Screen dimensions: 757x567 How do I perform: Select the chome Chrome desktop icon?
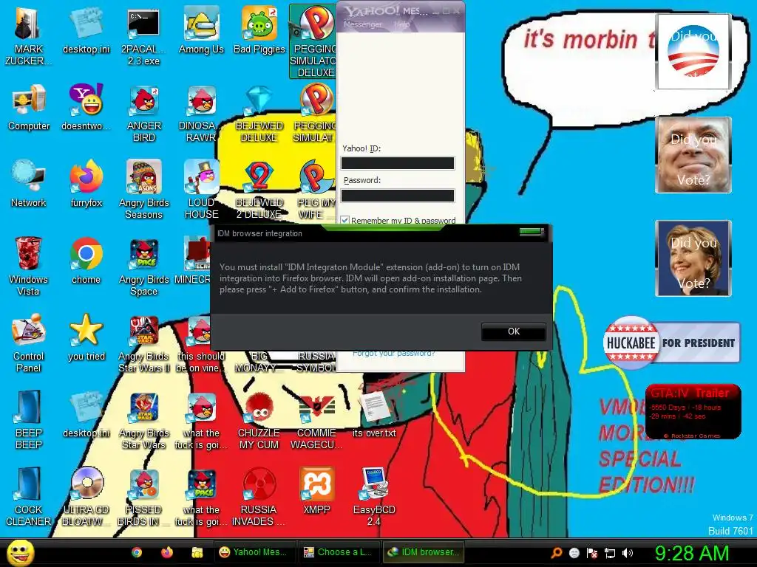click(86, 261)
